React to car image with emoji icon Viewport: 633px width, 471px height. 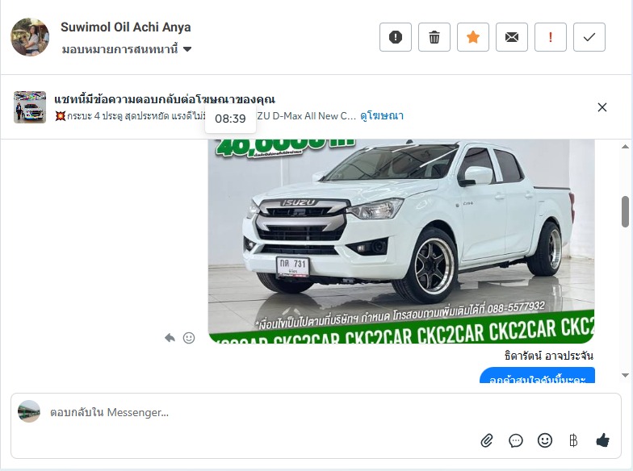pyautogui.click(x=189, y=337)
